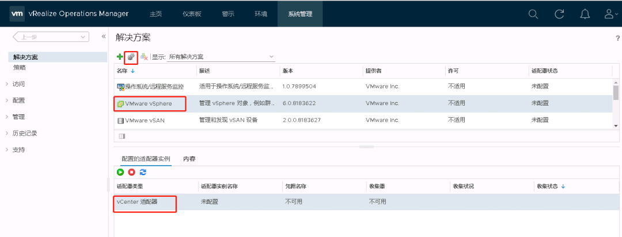622x237 pixels.
Task: Click the 管理和发现 vSAN 设备 description
Action: click(229, 120)
